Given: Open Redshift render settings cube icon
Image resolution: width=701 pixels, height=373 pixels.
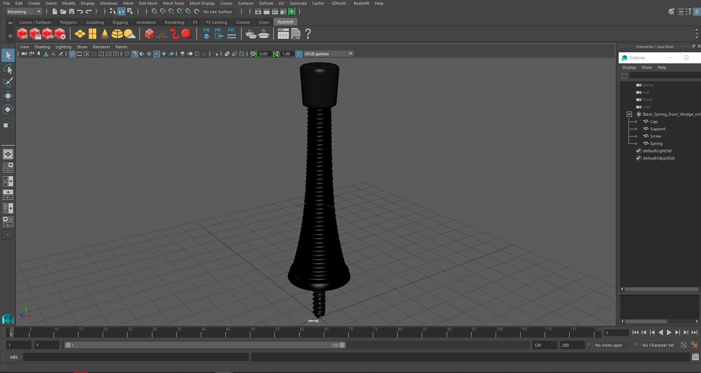Looking at the screenshot, I should [60, 34].
